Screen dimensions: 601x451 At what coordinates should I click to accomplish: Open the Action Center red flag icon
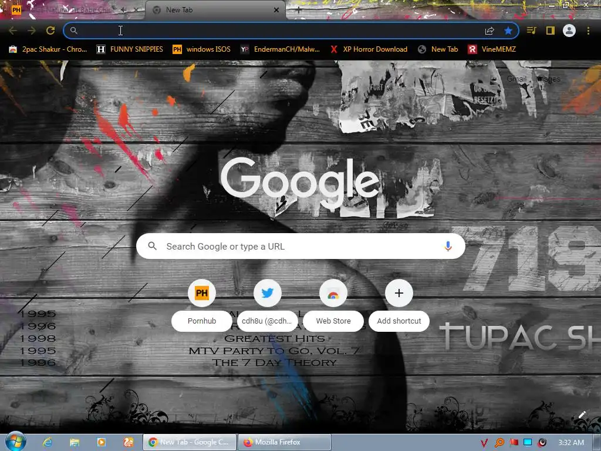[x=514, y=442]
